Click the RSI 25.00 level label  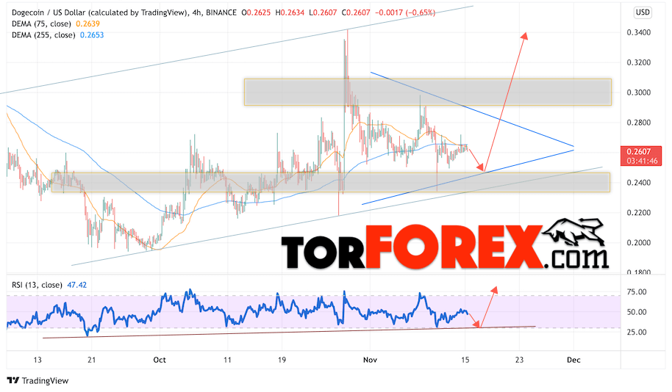[637, 333]
